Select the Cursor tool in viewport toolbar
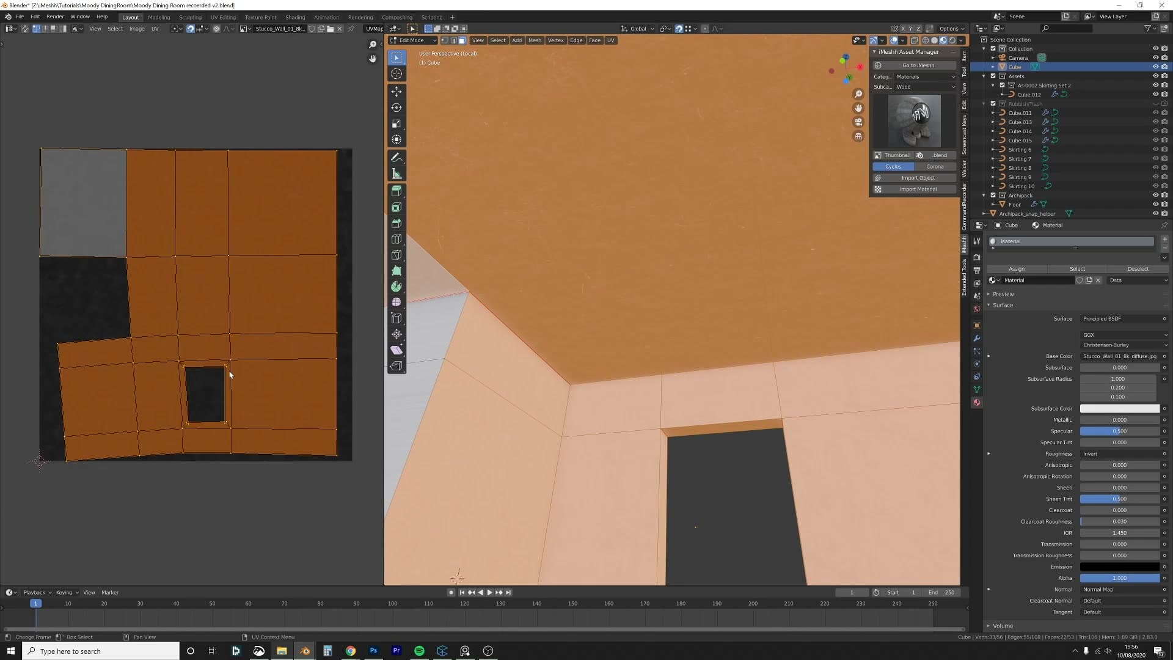This screenshot has height=660, width=1173. 396,74
